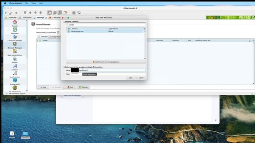Open the JDownloader2 application menu
The height and width of the screenshot is (143, 255).
[x=16, y=3]
